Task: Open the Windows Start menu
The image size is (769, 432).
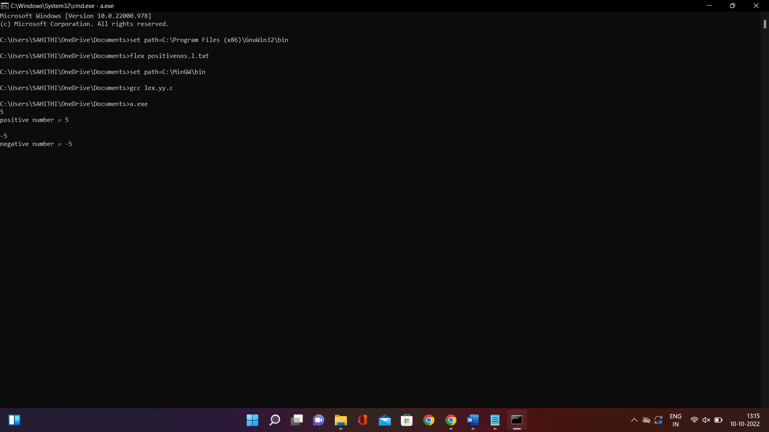Action: tap(252, 420)
